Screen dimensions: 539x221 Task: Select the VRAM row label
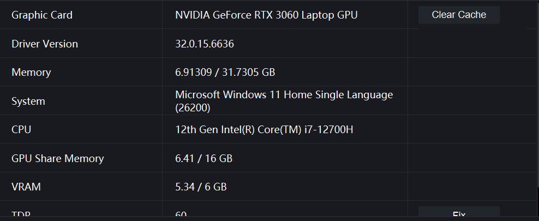(26, 187)
